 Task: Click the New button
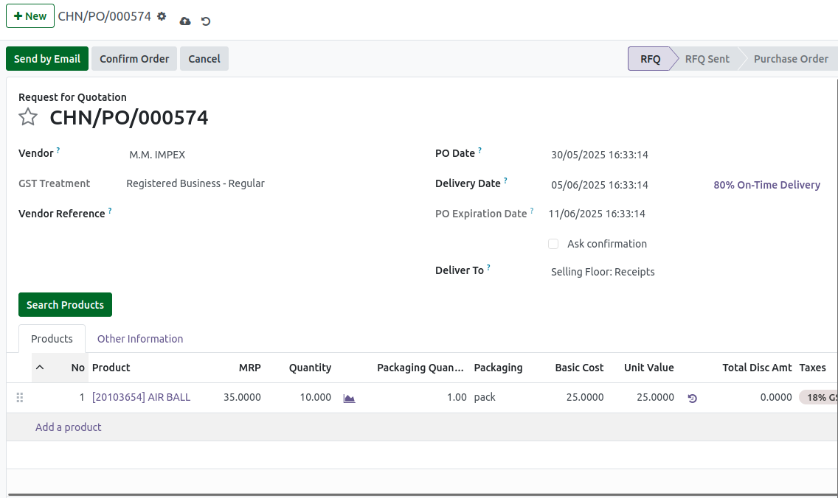pyautogui.click(x=30, y=16)
